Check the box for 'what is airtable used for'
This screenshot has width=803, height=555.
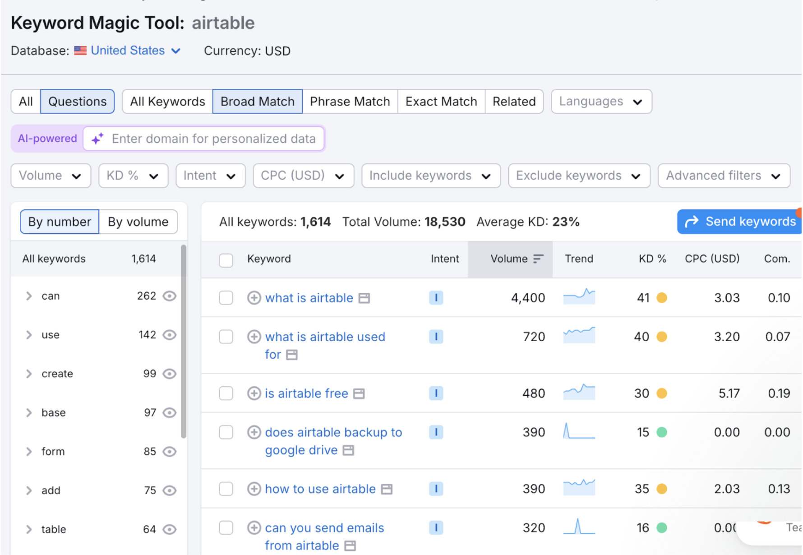[x=226, y=337]
